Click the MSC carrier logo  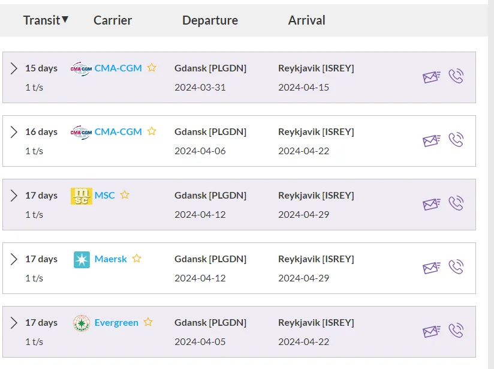[82, 196]
